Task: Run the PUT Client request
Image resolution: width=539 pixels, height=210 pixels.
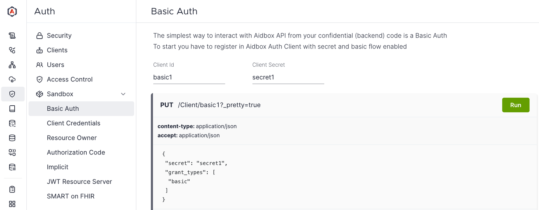Action: point(515,105)
